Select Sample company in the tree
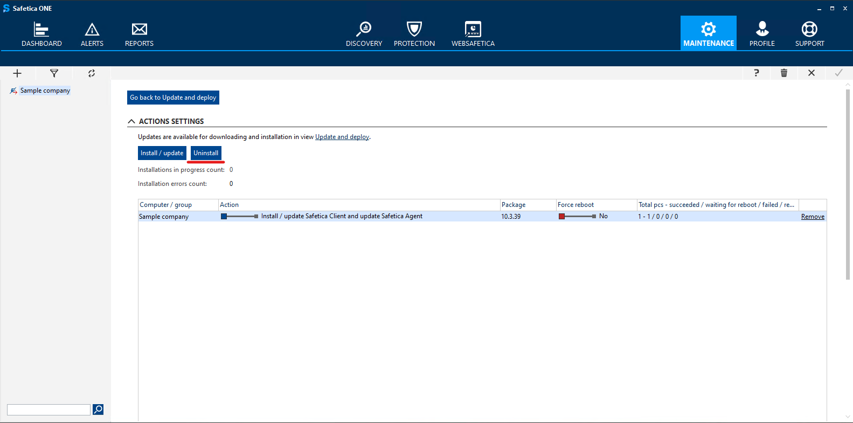 coord(45,91)
